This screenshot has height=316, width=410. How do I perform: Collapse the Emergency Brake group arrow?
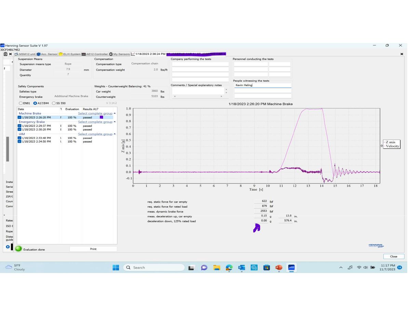click(114, 122)
